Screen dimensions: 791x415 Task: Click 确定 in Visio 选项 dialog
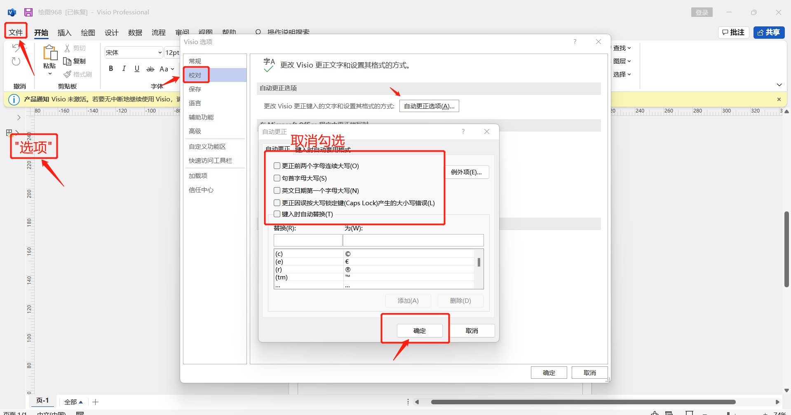(549, 373)
